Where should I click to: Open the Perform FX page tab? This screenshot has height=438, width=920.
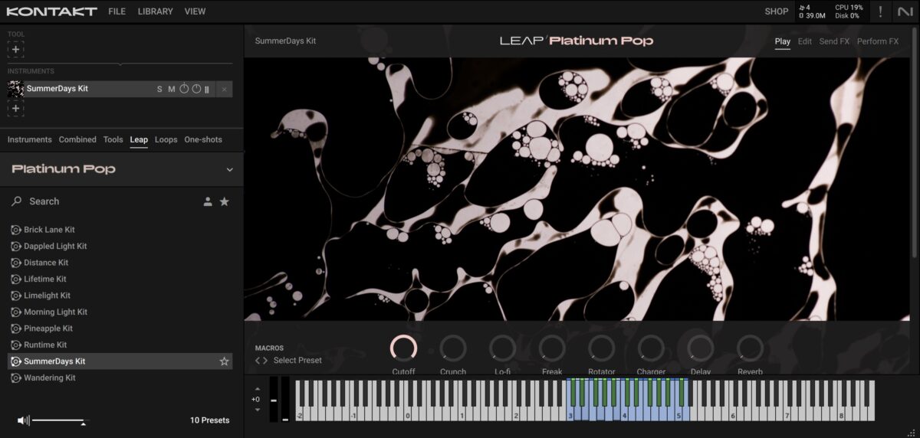coord(878,41)
